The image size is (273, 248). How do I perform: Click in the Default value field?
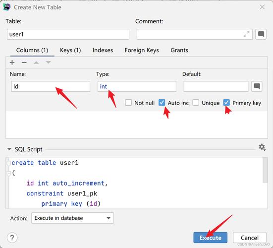point(216,86)
